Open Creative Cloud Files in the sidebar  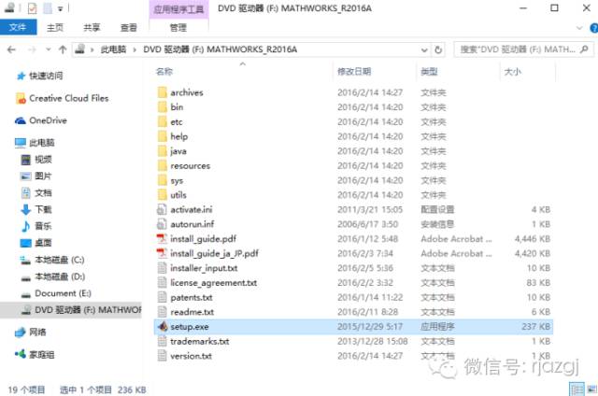(68, 98)
